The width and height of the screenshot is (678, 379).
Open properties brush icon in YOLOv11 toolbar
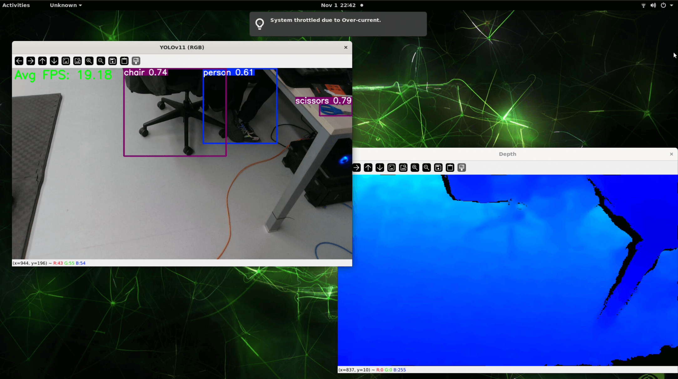pos(136,61)
